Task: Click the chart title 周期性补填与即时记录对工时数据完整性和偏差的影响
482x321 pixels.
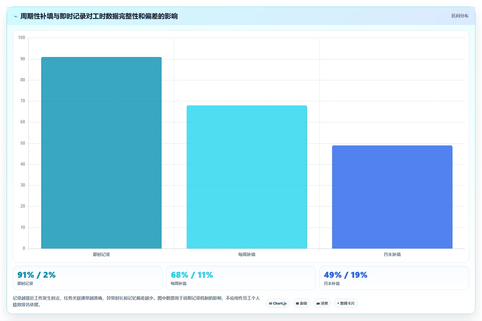Action: tap(99, 16)
